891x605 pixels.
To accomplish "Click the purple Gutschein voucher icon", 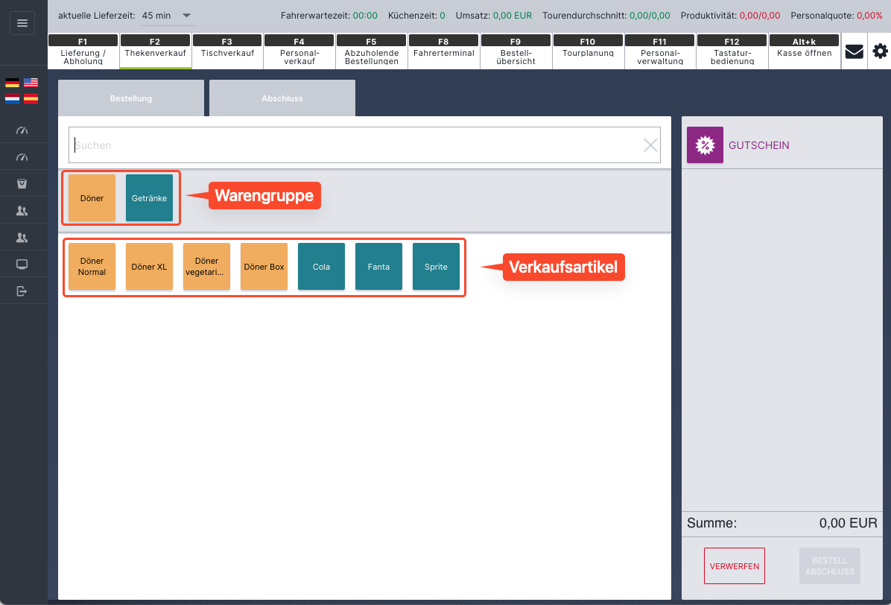I will click(x=704, y=145).
